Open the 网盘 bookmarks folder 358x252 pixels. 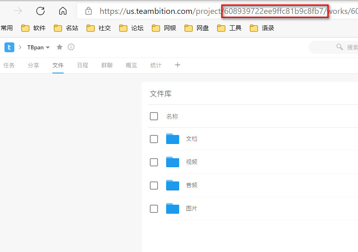click(x=197, y=28)
